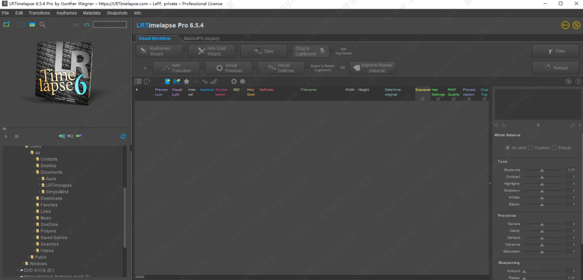
Task: Expand the Documents folder in tree
Action: pos(33,173)
